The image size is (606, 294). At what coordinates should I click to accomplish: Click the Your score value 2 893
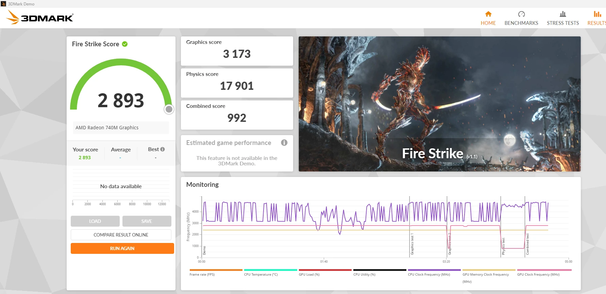85,158
